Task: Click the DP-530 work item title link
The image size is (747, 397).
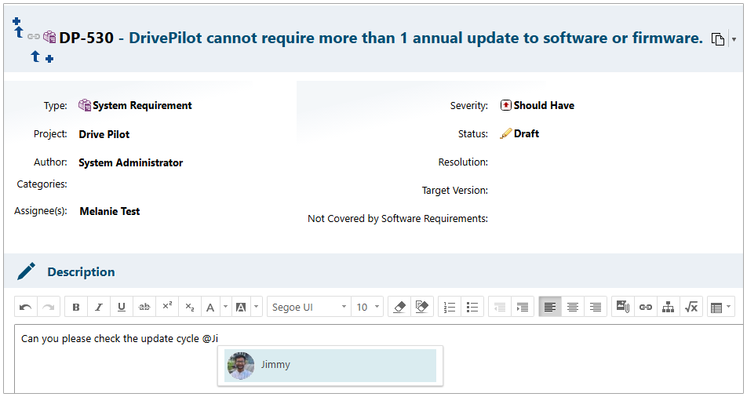Action: point(415,38)
